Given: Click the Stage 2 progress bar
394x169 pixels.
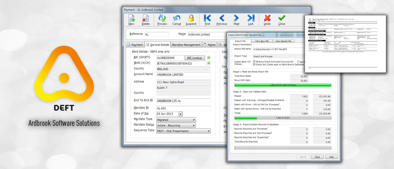Looking at the screenshot, I should [x=283, y=118].
